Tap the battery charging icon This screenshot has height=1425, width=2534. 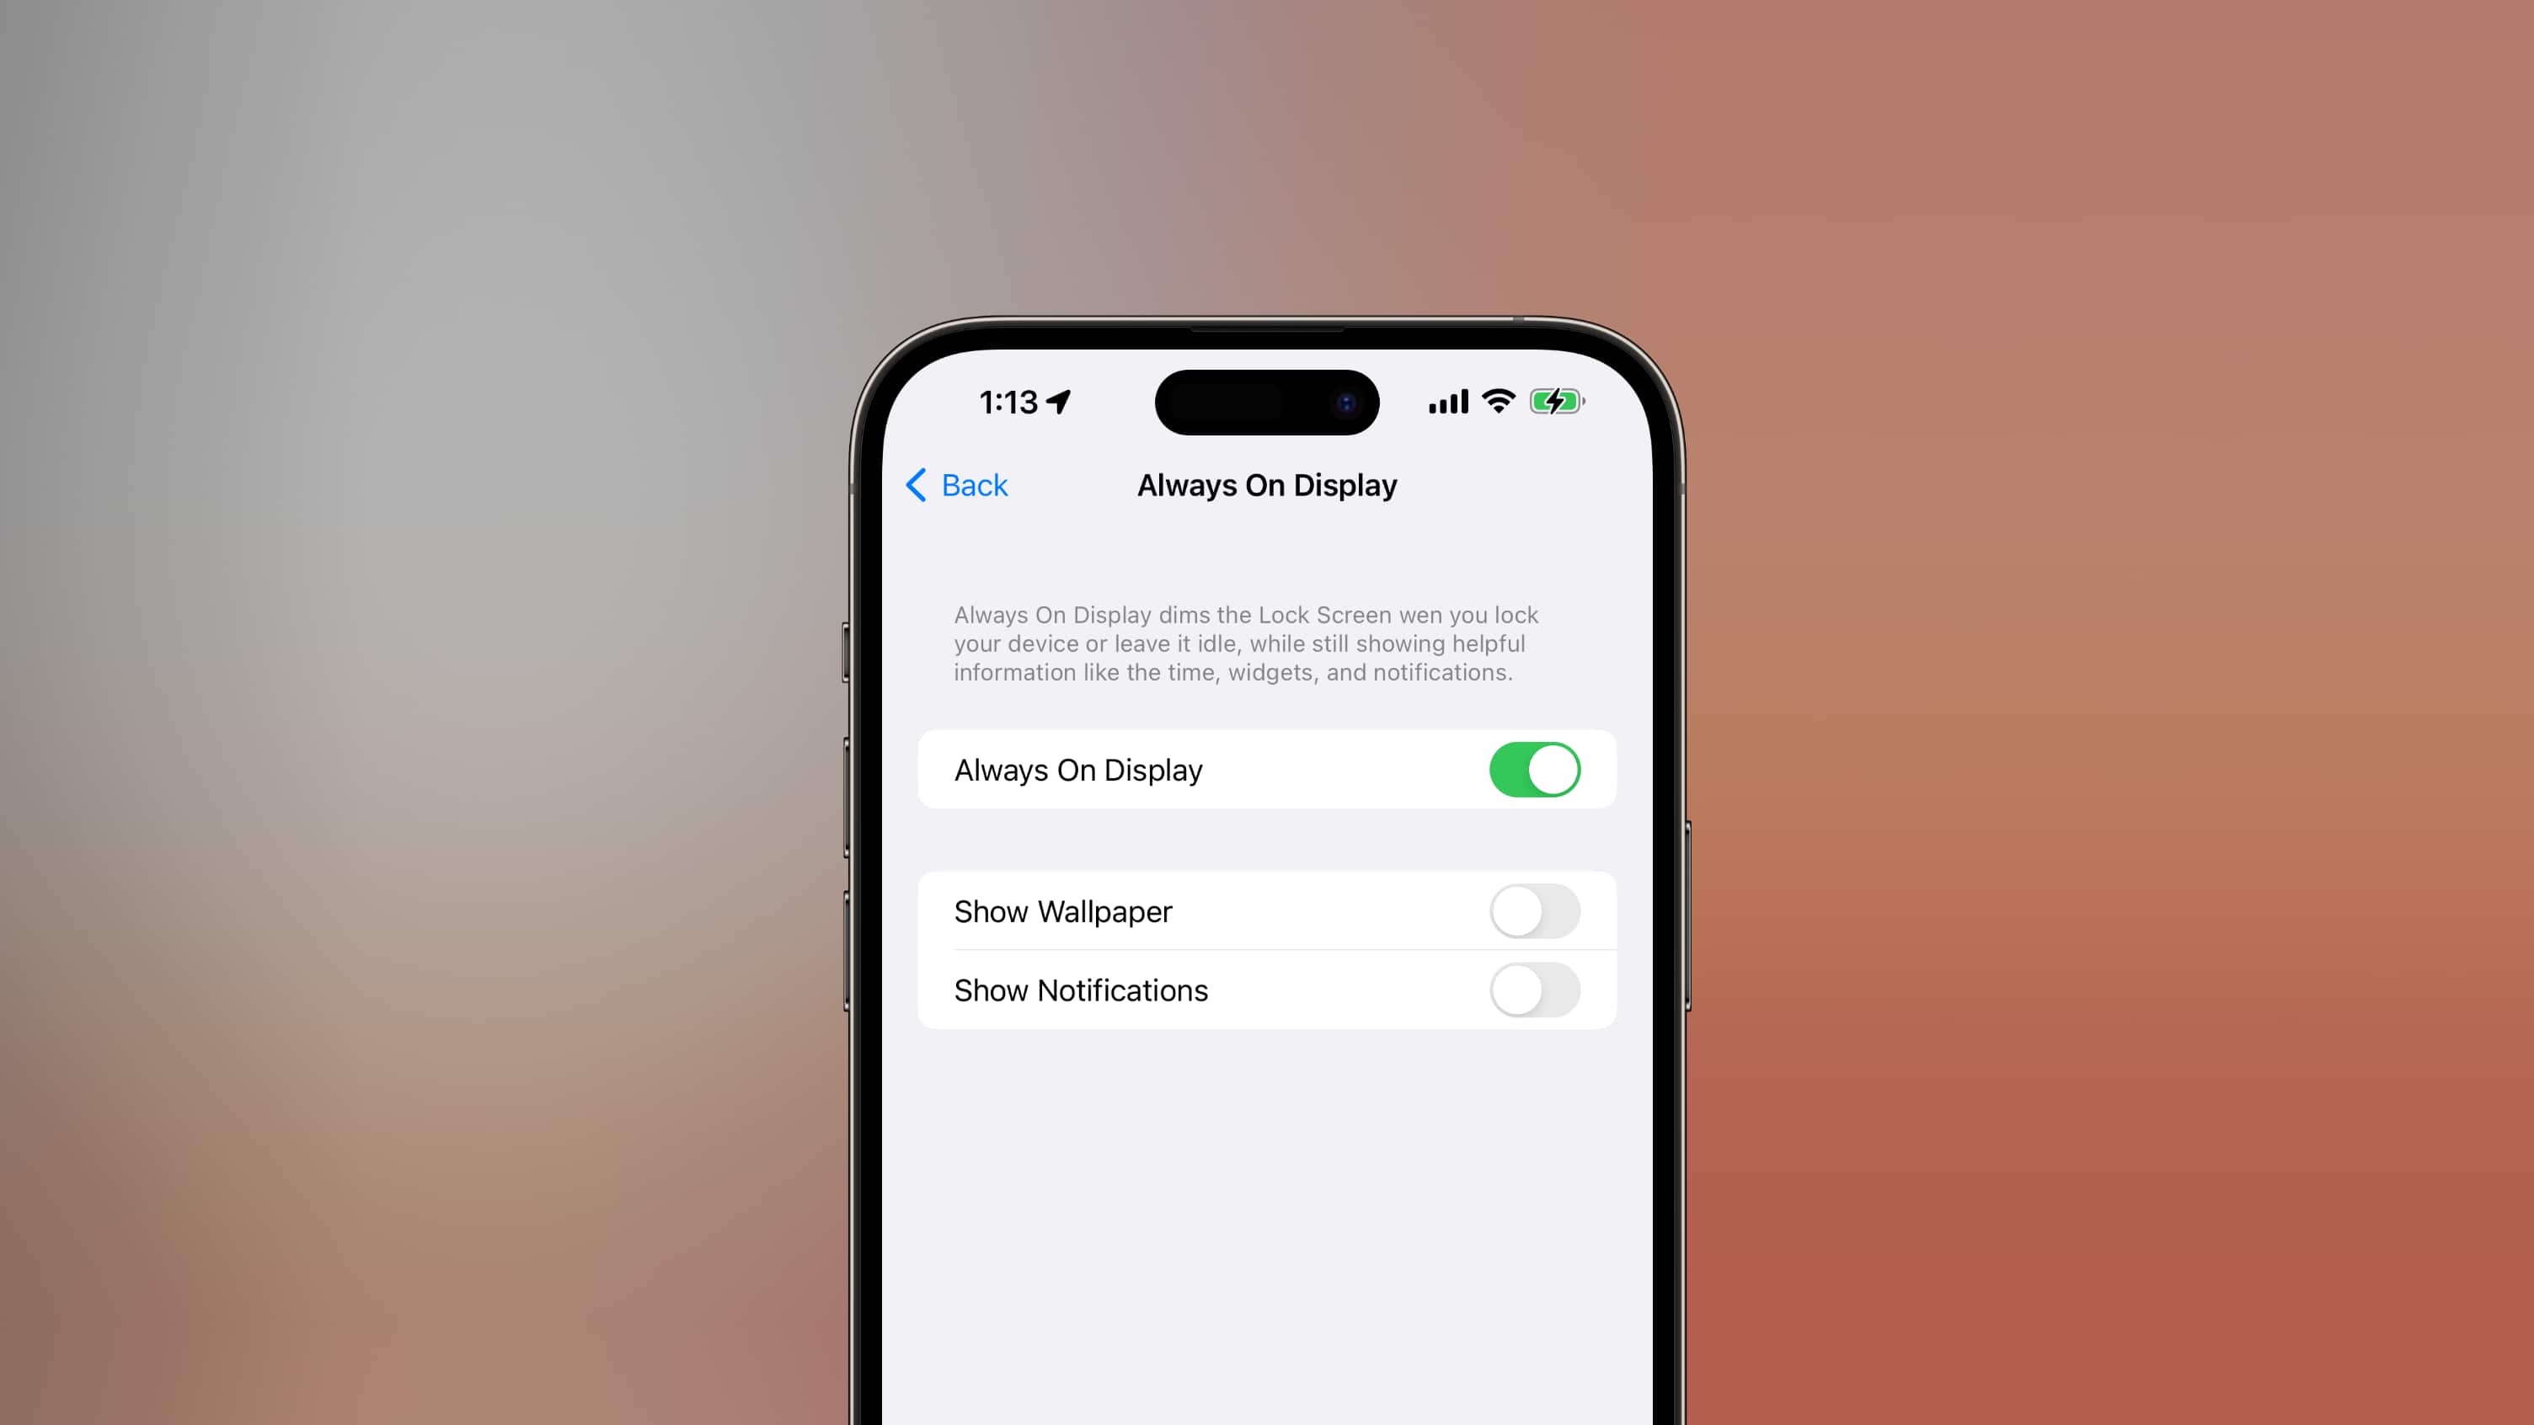pyautogui.click(x=1554, y=402)
